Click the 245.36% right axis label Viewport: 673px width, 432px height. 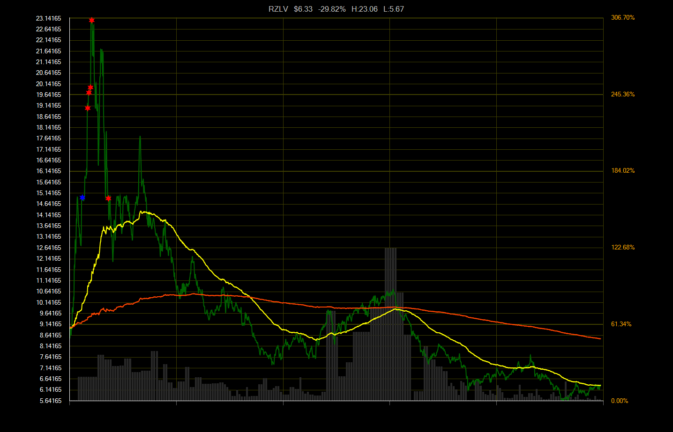click(623, 94)
